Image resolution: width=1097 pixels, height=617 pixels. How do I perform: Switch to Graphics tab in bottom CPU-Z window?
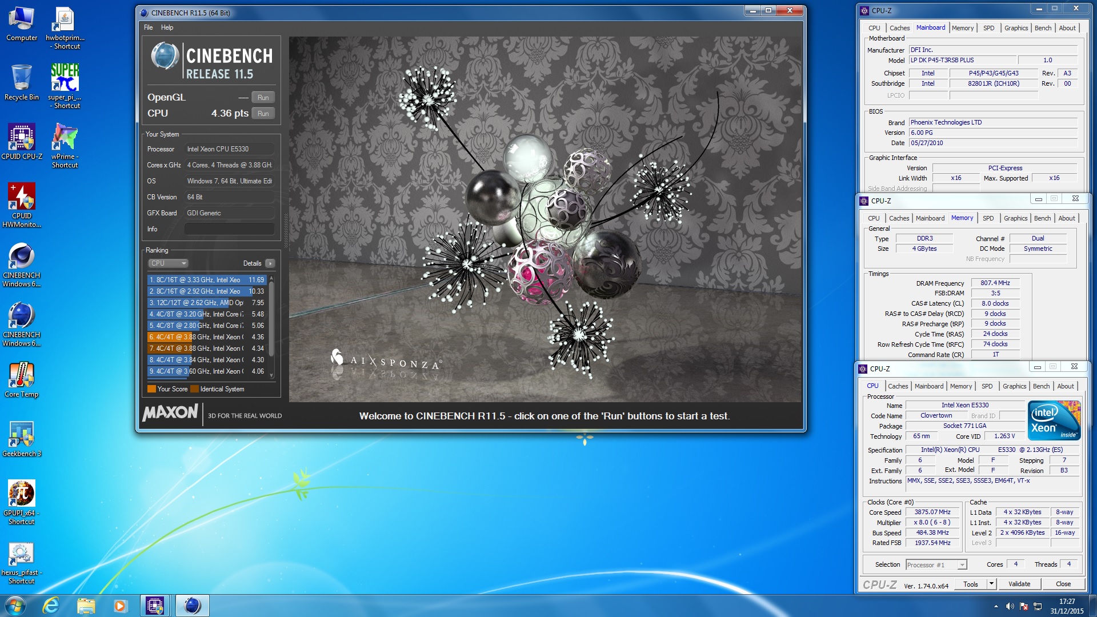click(1014, 386)
